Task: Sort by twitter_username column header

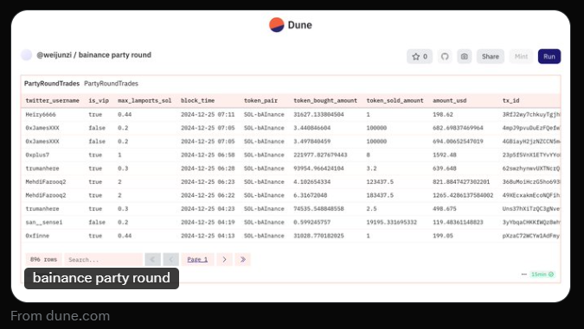Action: point(53,101)
